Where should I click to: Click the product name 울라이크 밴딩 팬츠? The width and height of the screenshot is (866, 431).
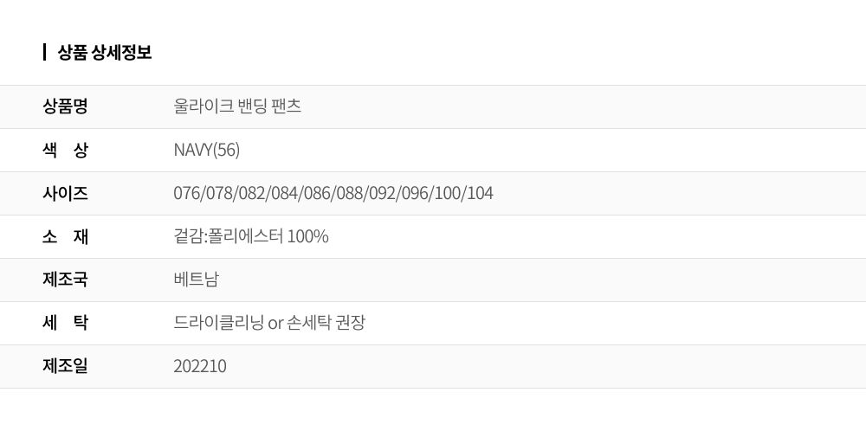(237, 106)
